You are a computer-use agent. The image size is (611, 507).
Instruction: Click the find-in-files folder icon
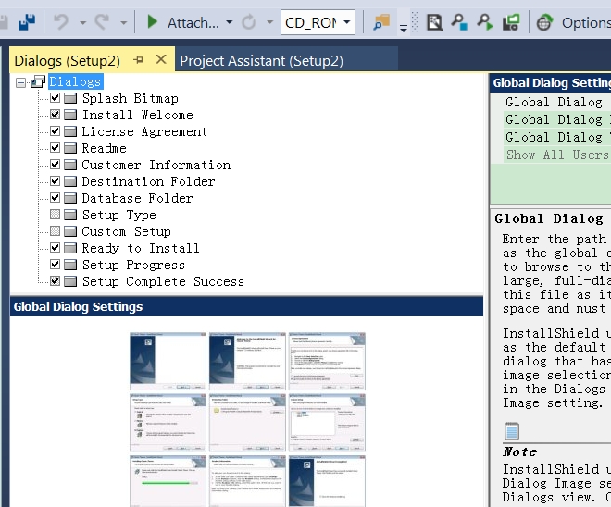pyautogui.click(x=381, y=22)
